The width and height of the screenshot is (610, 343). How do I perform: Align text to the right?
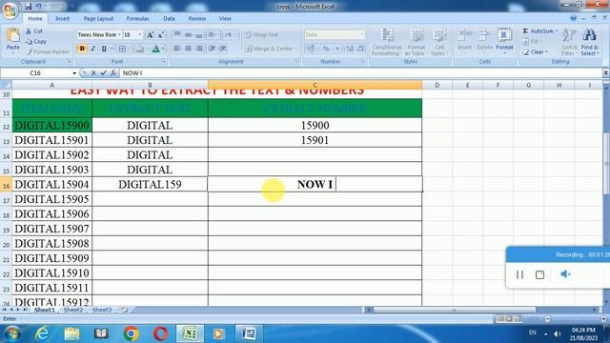click(199, 49)
